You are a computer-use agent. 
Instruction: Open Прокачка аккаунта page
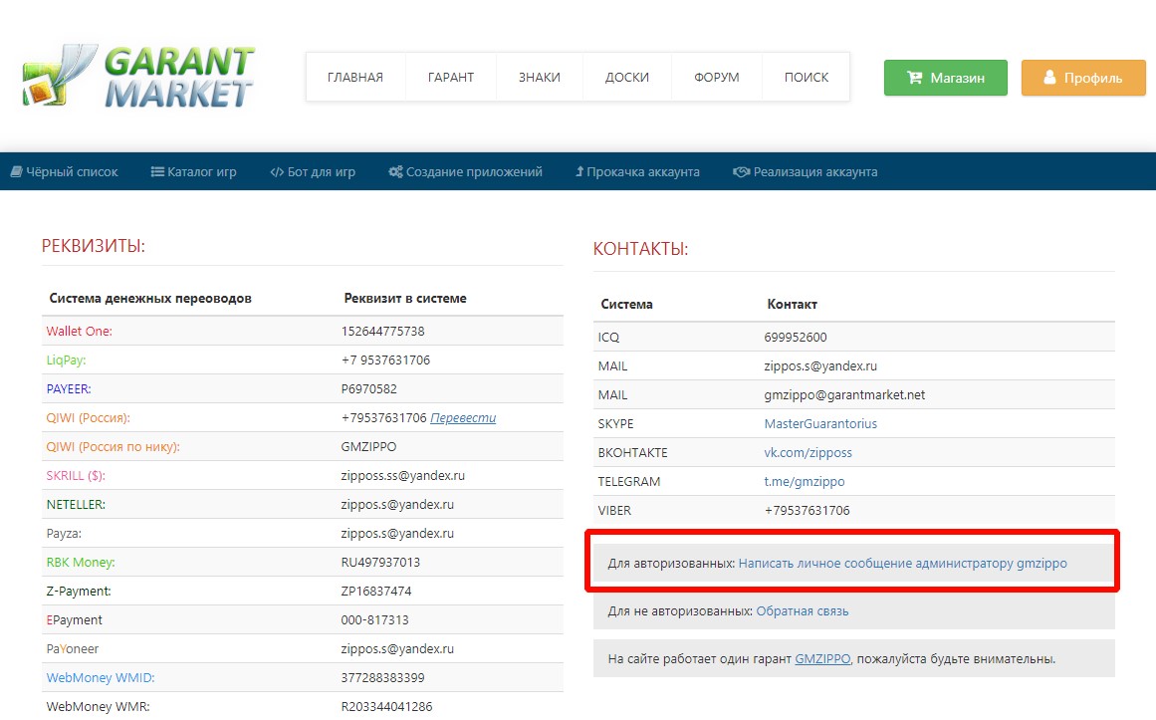coord(637,172)
